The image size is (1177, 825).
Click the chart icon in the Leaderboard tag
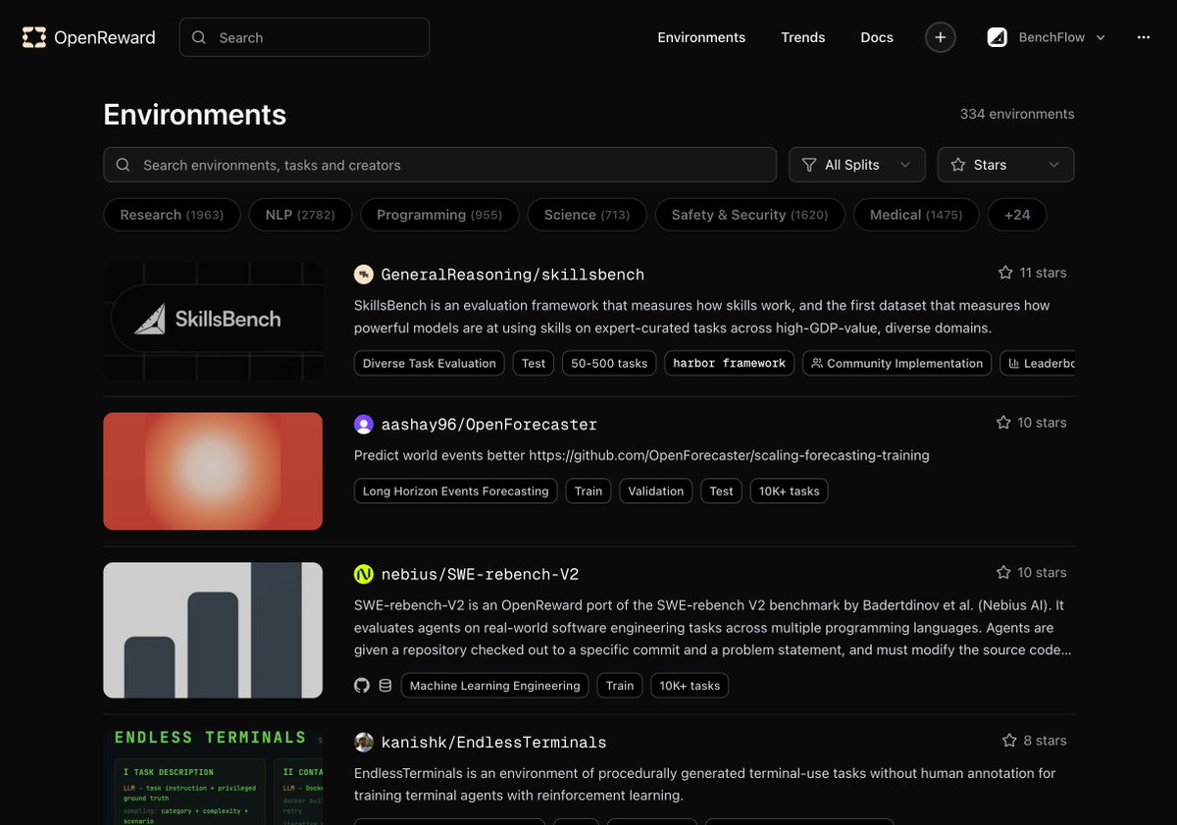pyautogui.click(x=1014, y=363)
